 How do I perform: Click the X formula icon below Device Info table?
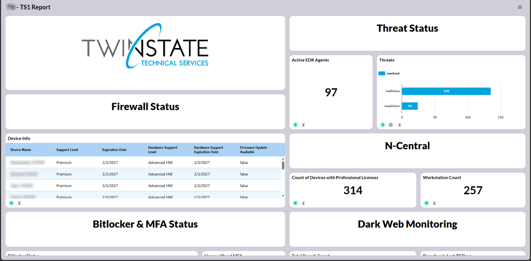(19, 203)
